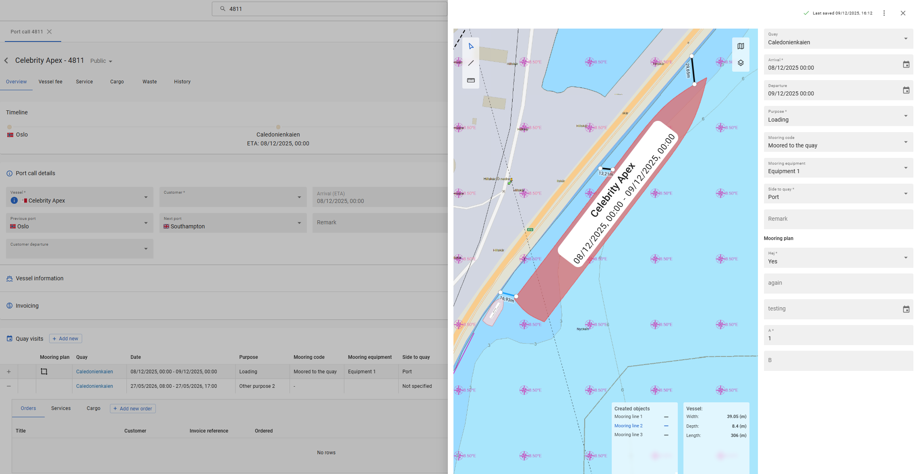This screenshot has height=474, width=917.
Task: Open the Departure date calendar picker
Action: (x=906, y=90)
